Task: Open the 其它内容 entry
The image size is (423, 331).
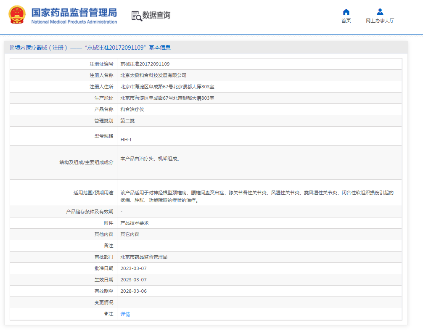Action: (x=130, y=234)
